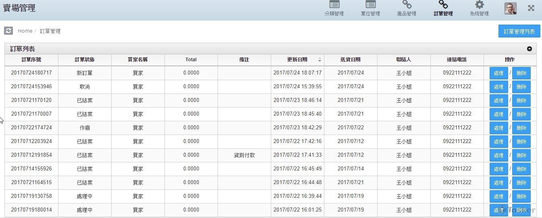Collapse the 訂單列表 panel
The image size is (542, 218).
(x=529, y=49)
